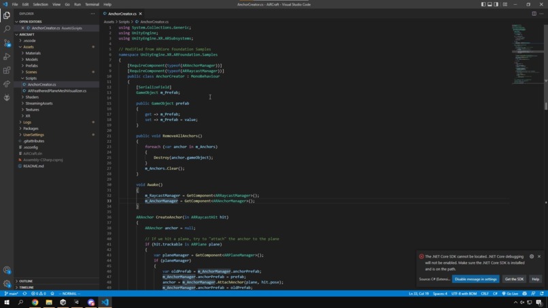The width and height of the screenshot is (548, 308).
Task: Close the AnchorCreator.cs tab
Action: point(141,14)
